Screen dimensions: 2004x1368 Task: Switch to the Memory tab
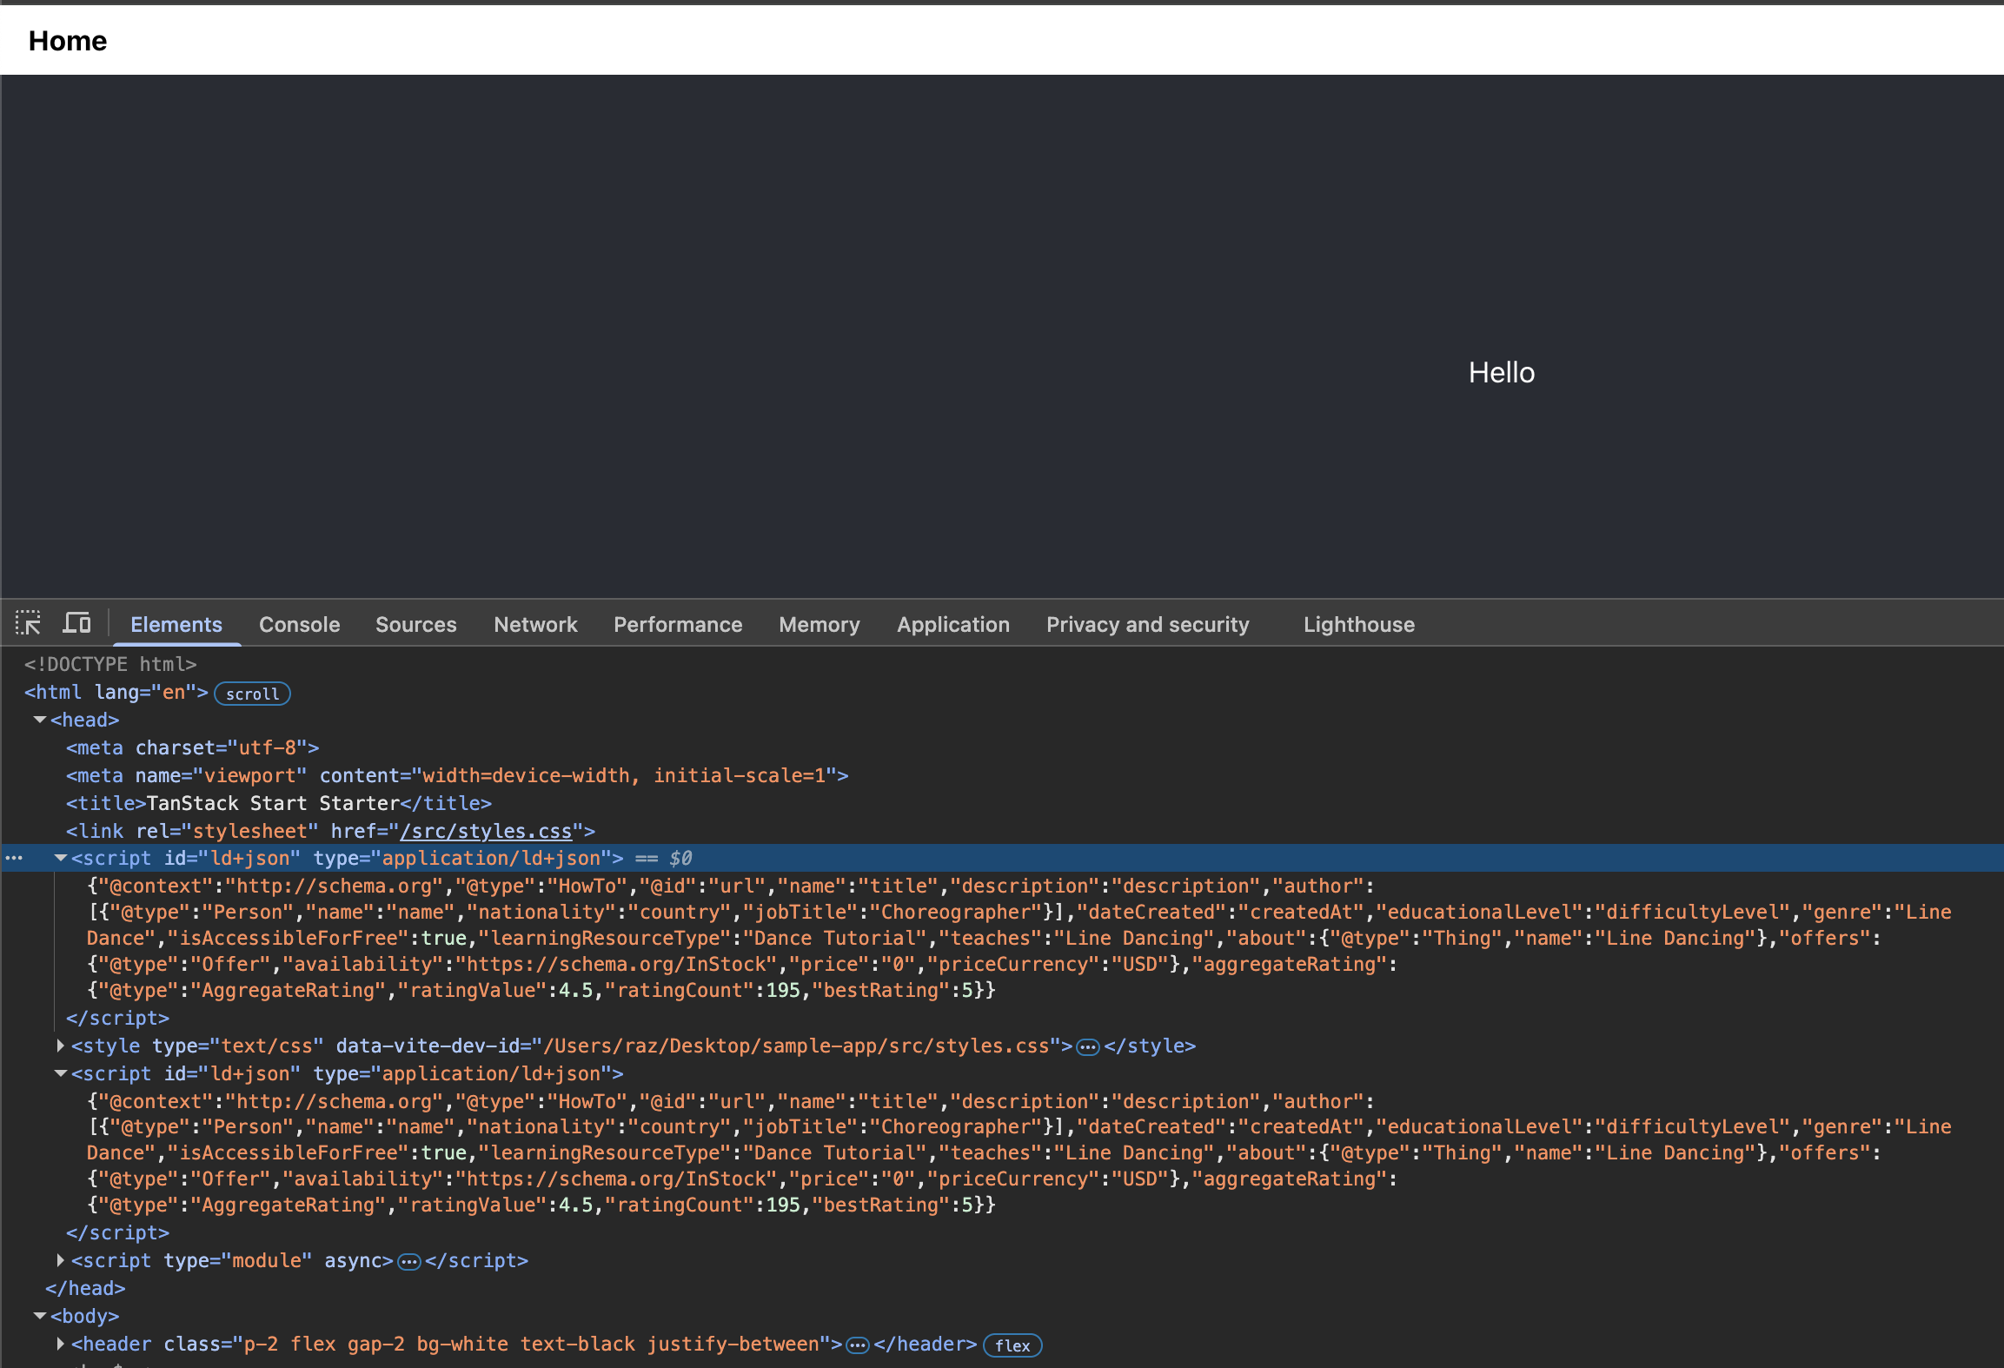click(x=820, y=624)
